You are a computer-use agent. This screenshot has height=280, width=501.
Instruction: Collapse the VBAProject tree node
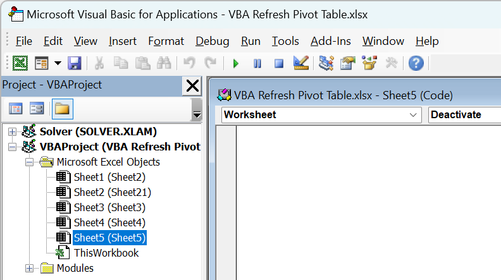click(12, 147)
